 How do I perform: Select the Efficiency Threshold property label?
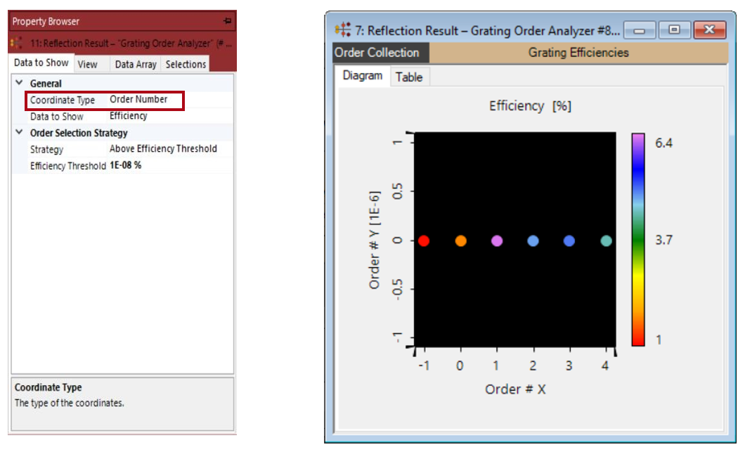point(68,166)
